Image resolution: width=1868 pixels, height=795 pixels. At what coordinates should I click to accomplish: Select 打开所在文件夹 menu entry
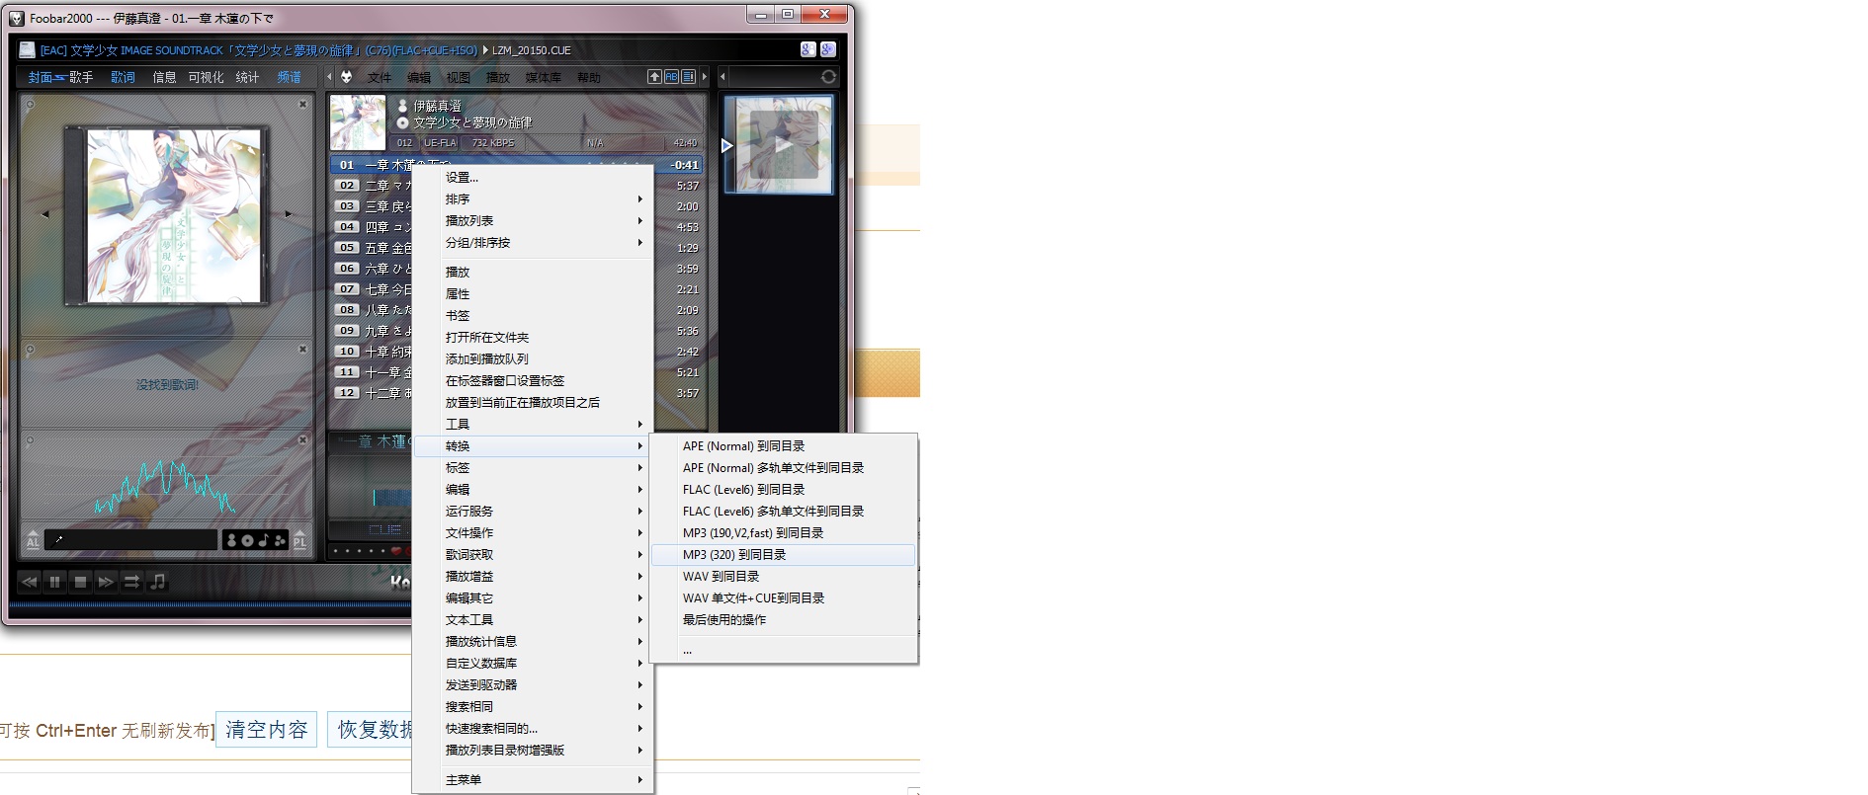[x=534, y=338]
